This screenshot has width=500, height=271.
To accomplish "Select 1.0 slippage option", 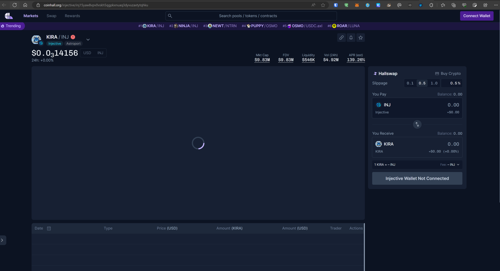I will [434, 83].
